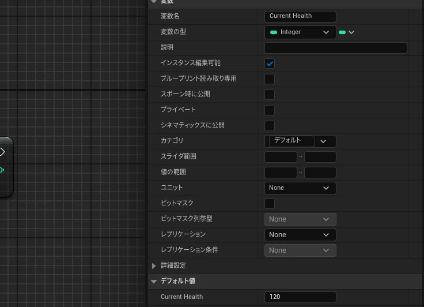Image resolution: width=424 pixels, height=307 pixels.
Task: Click the Current Health label under デフォルト値
Action: click(181, 297)
